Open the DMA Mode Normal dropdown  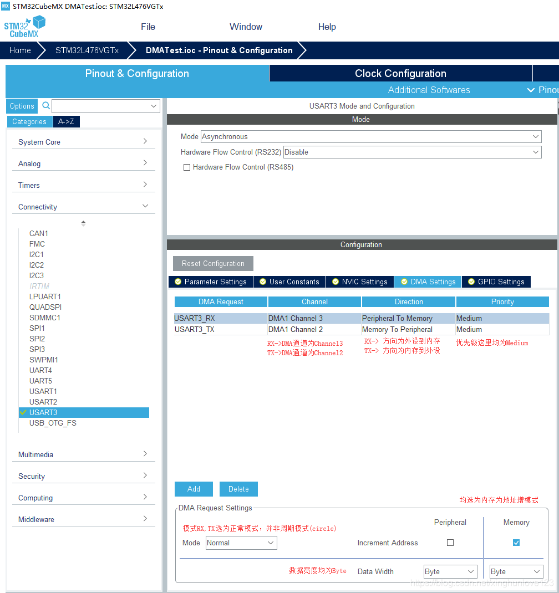tap(241, 543)
